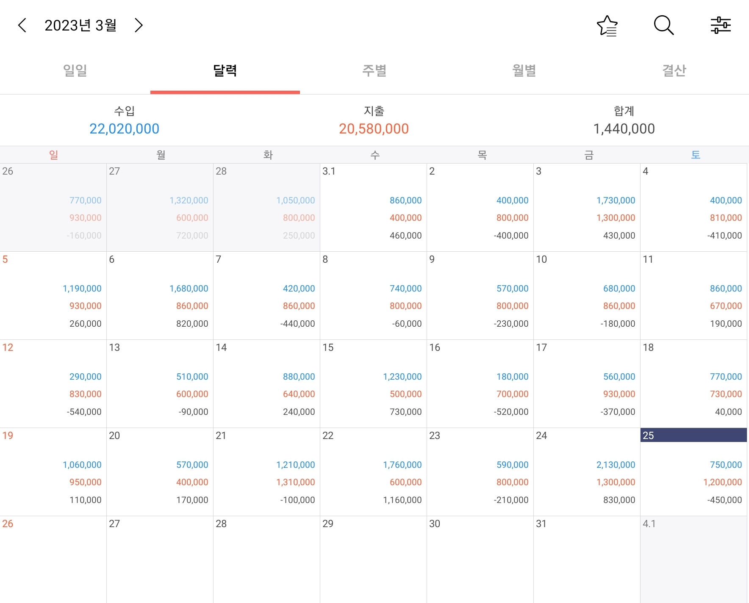
Task: Open the April 1 cell labeled 4.1
Action: (694, 559)
